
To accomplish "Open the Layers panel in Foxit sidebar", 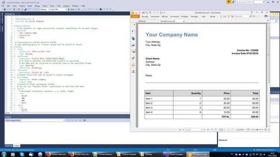I will 133,45.
